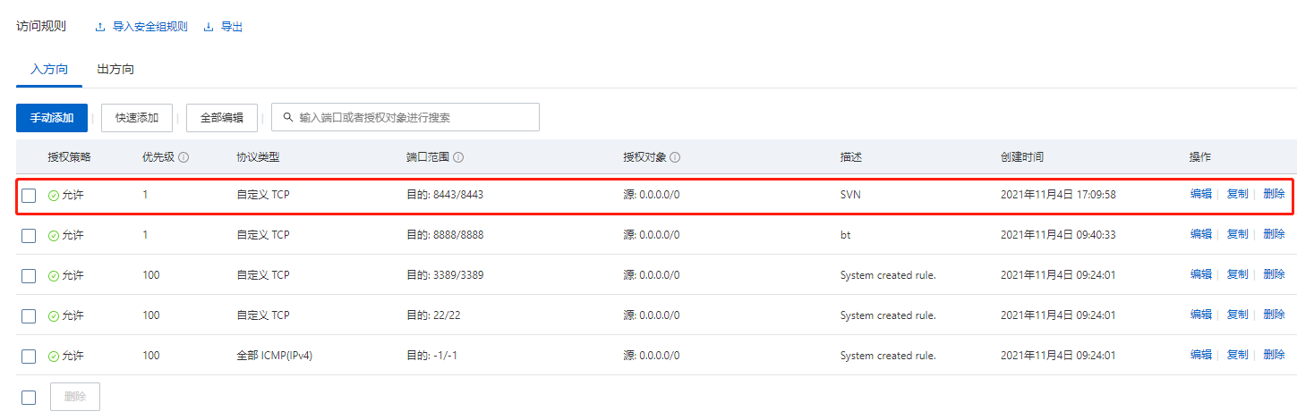Click 复制 in the 22/22 row
1297x420 pixels.
tap(1238, 315)
